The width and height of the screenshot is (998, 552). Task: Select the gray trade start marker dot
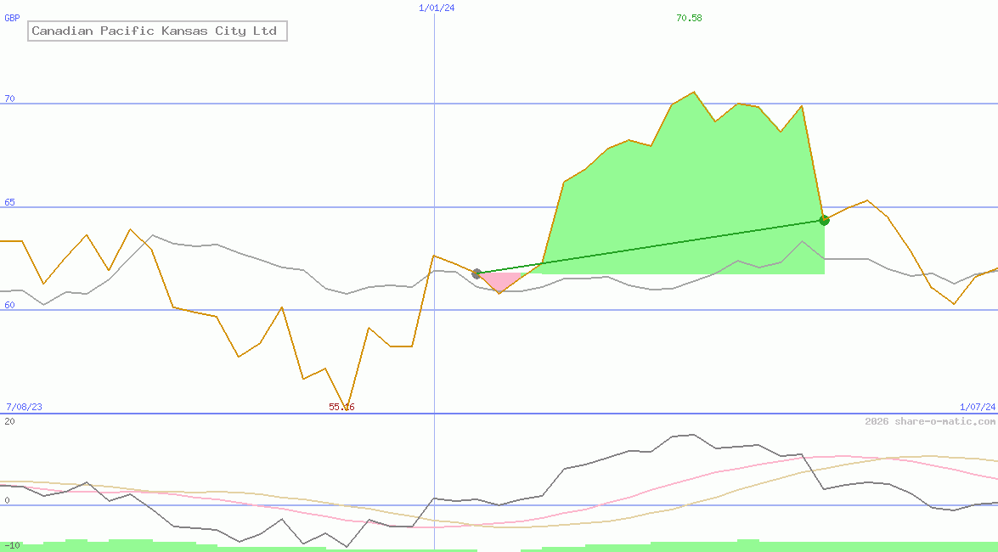(476, 273)
